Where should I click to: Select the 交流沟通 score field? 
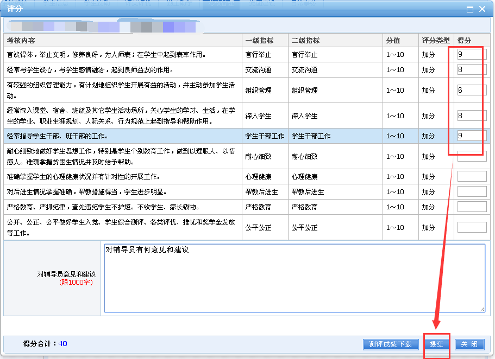(472, 70)
